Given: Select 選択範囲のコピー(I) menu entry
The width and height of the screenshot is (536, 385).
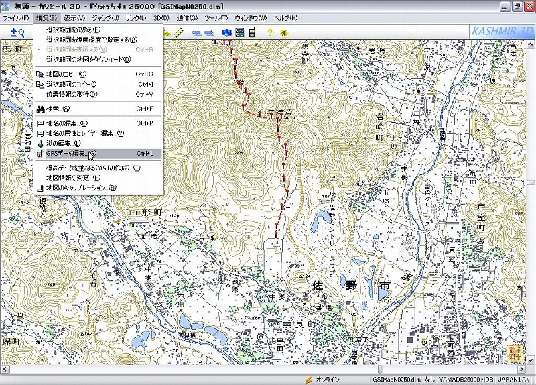Looking at the screenshot, I should 98,85.
